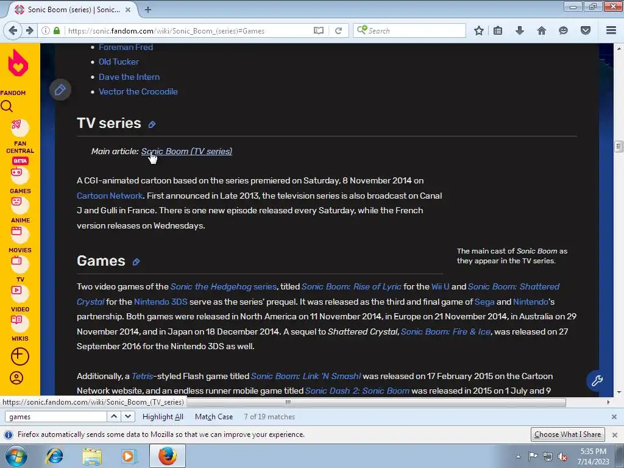Go to next find match arrow
The image size is (624, 468).
tap(128, 417)
